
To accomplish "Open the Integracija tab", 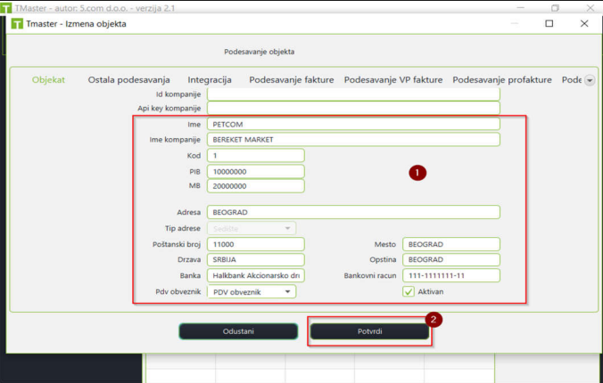I will [x=210, y=80].
